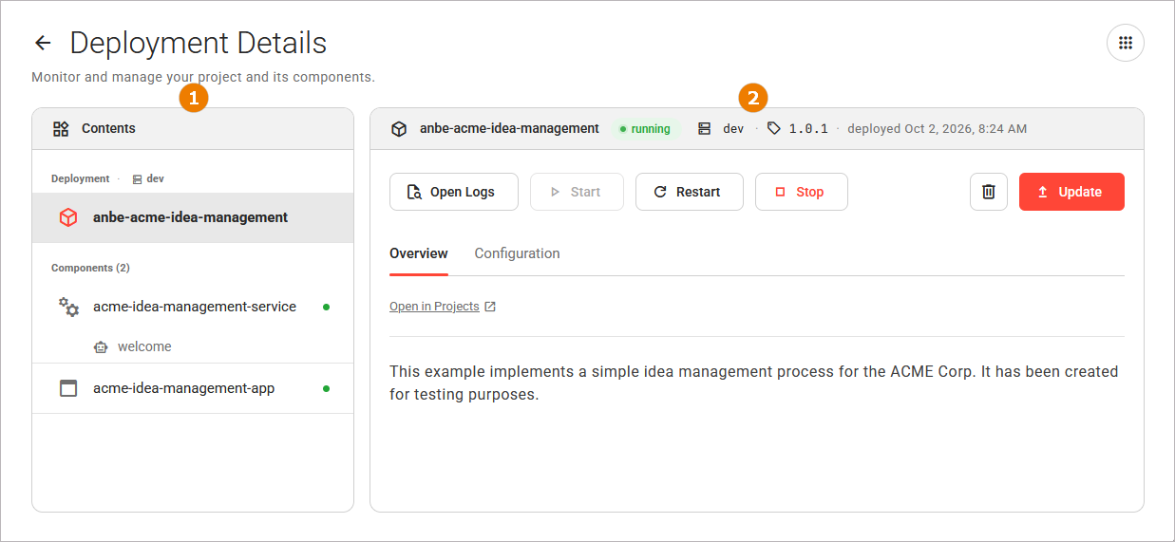Click the red cube deployment icon
1175x542 pixels.
click(68, 217)
